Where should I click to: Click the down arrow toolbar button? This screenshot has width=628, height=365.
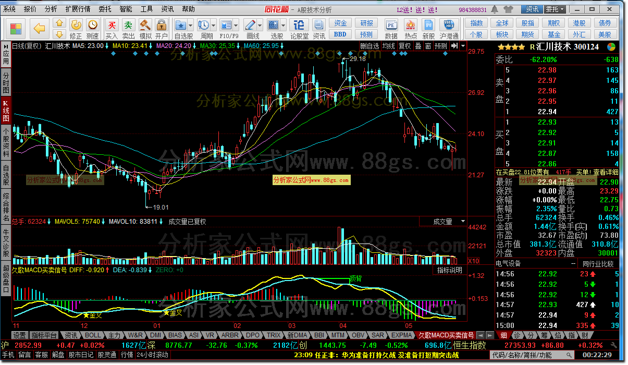coord(59,34)
